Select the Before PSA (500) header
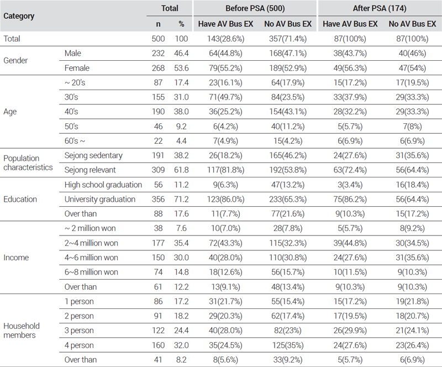 click(255, 9)
